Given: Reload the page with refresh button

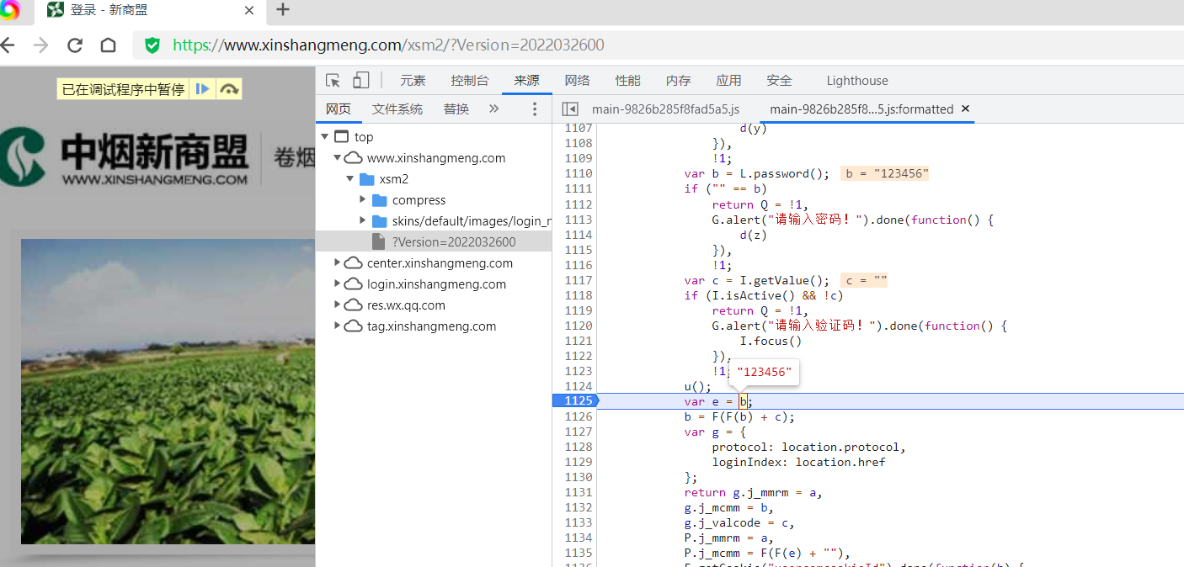Looking at the screenshot, I should click(75, 45).
